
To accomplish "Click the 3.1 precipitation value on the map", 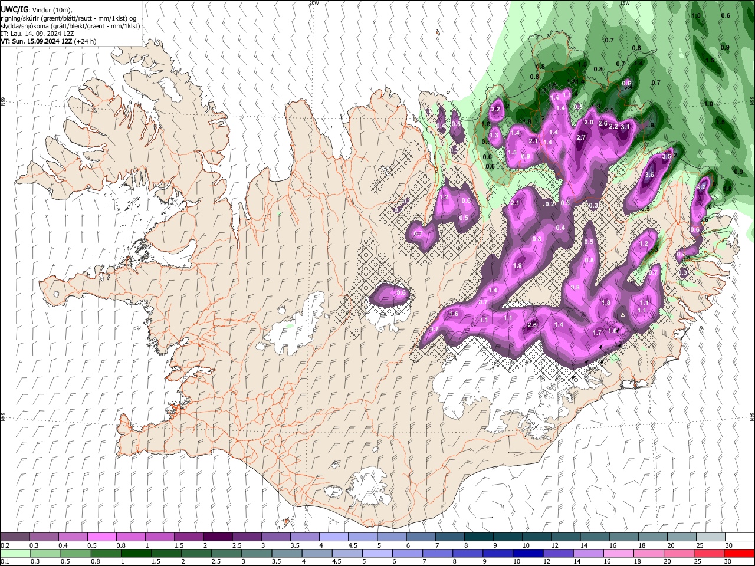I will click(626, 127).
